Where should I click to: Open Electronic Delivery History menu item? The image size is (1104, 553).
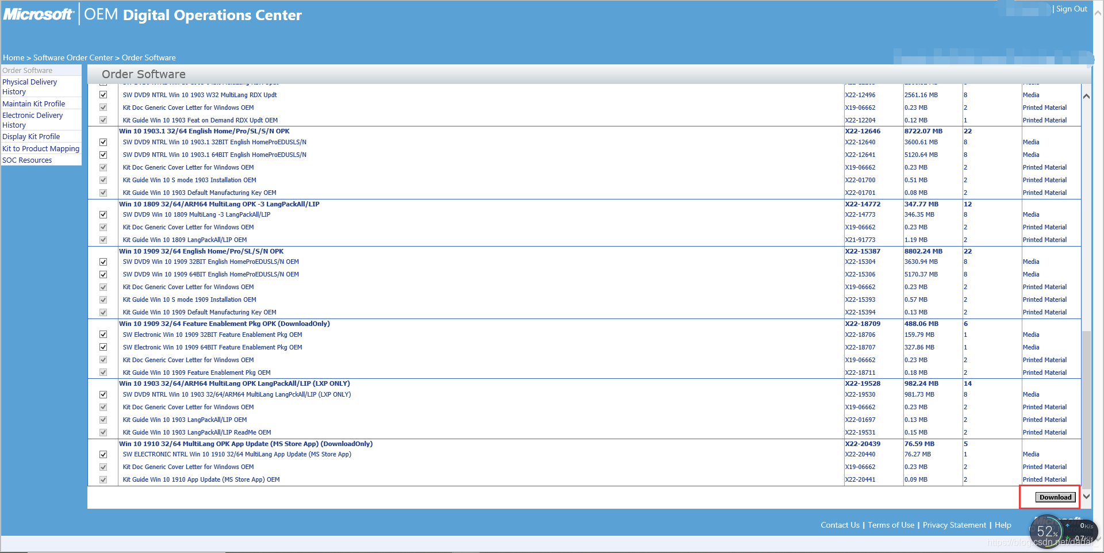pos(33,120)
